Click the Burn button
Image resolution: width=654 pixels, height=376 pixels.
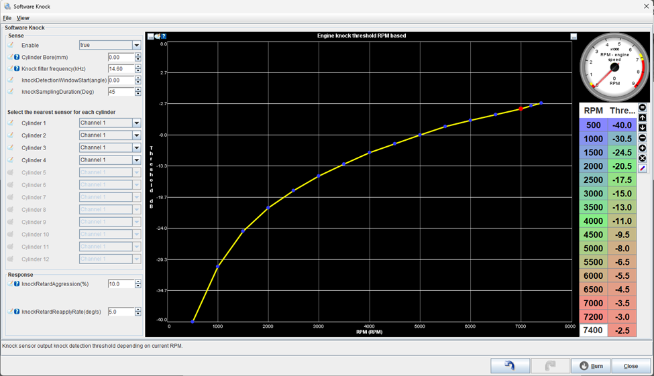pos(590,366)
